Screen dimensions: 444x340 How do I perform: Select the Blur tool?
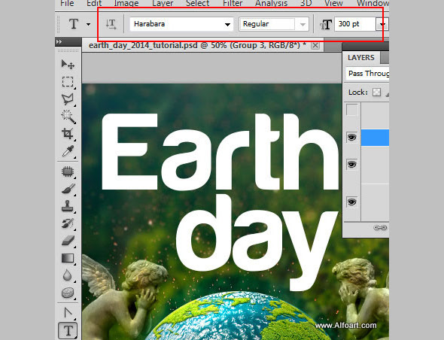tap(68, 275)
